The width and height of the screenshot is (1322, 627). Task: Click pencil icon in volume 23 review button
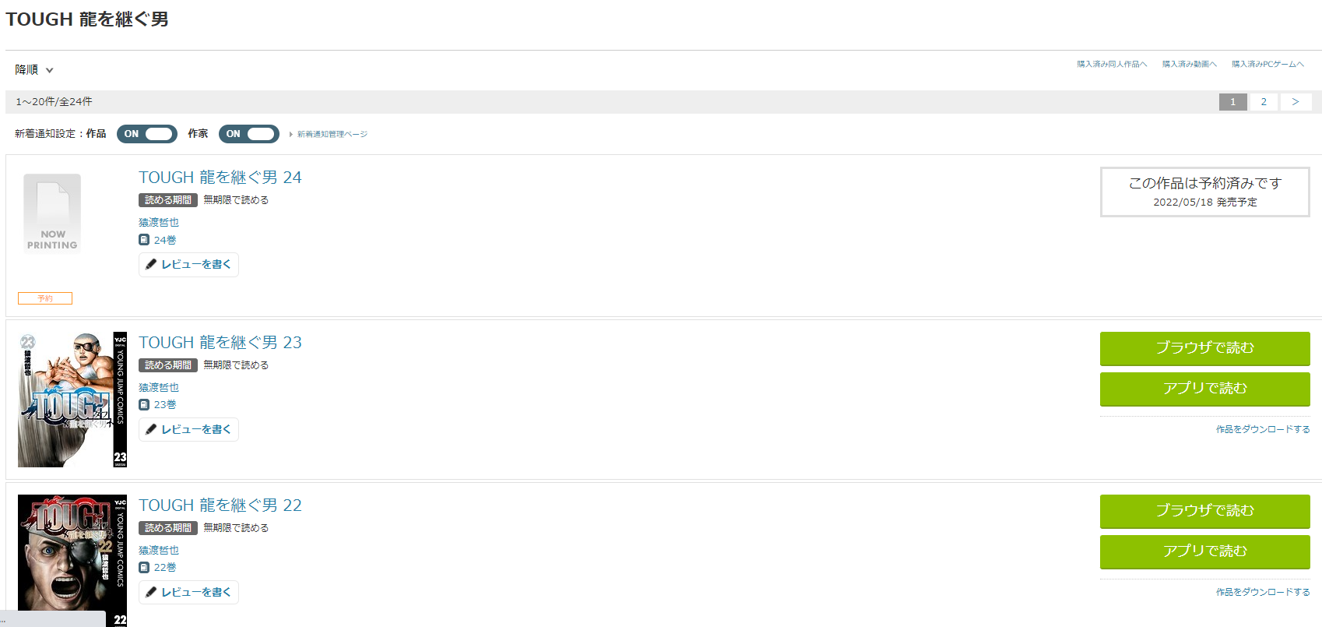click(151, 429)
